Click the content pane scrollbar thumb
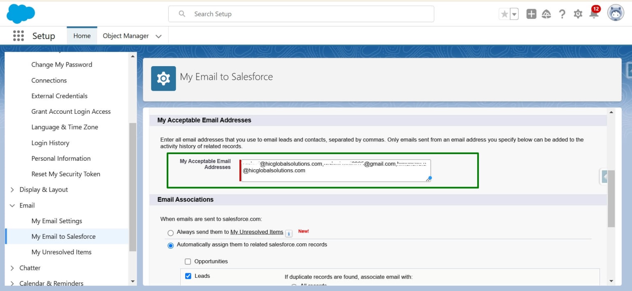 [611, 199]
